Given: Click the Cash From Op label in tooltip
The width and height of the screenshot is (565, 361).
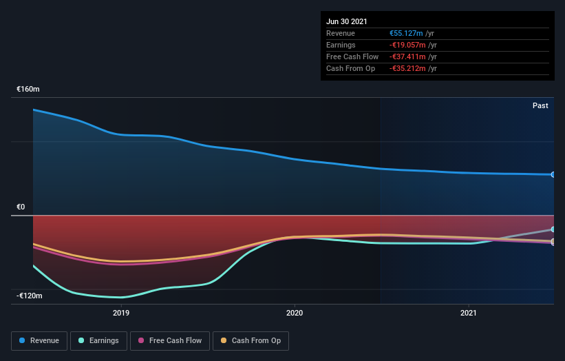Looking at the screenshot, I should pos(350,68).
